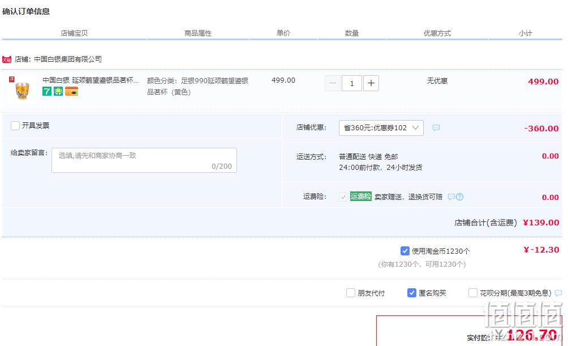Click the 优惠方式 column header
Screen dimensions: 568x346
[437, 33]
